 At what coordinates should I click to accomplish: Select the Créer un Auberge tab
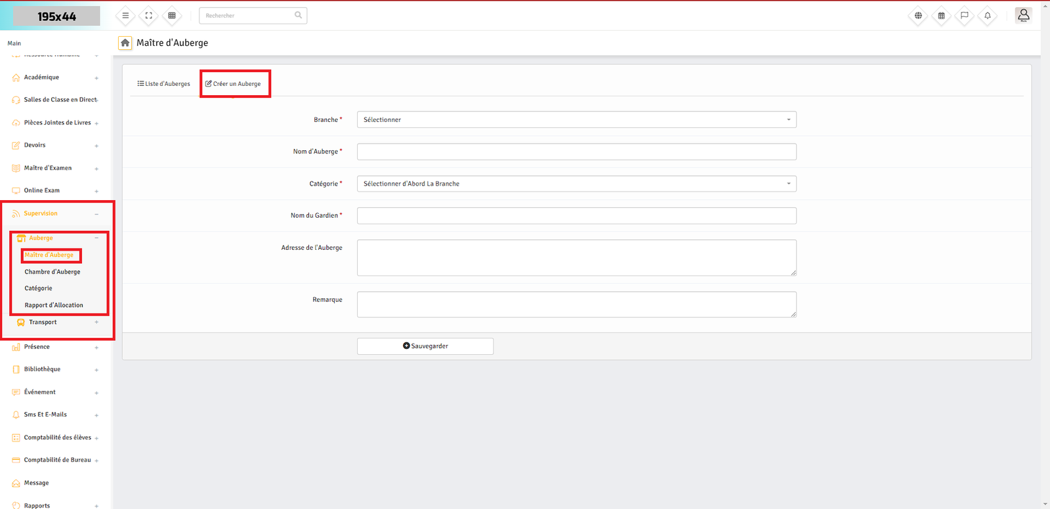point(234,84)
